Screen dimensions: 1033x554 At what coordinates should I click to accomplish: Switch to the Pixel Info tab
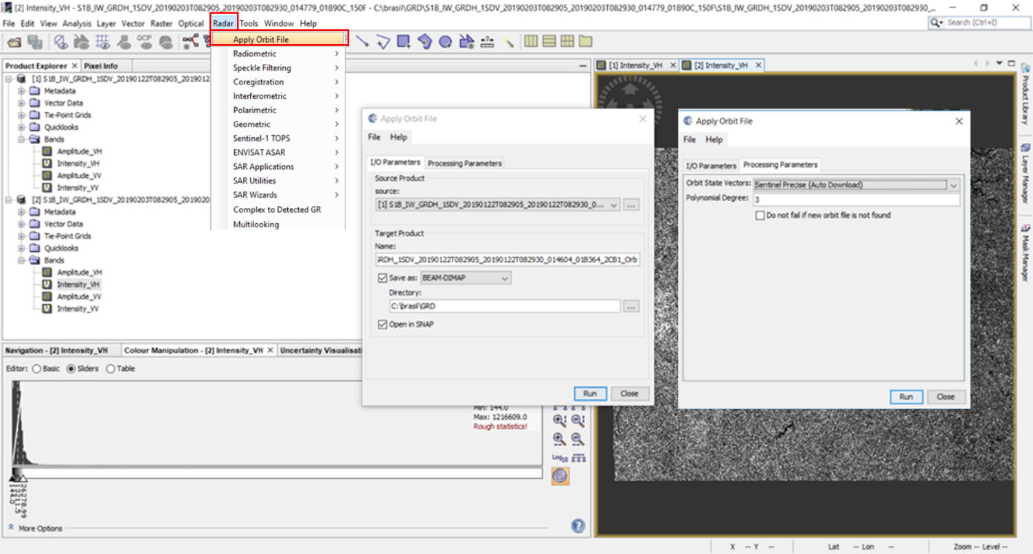coord(100,66)
